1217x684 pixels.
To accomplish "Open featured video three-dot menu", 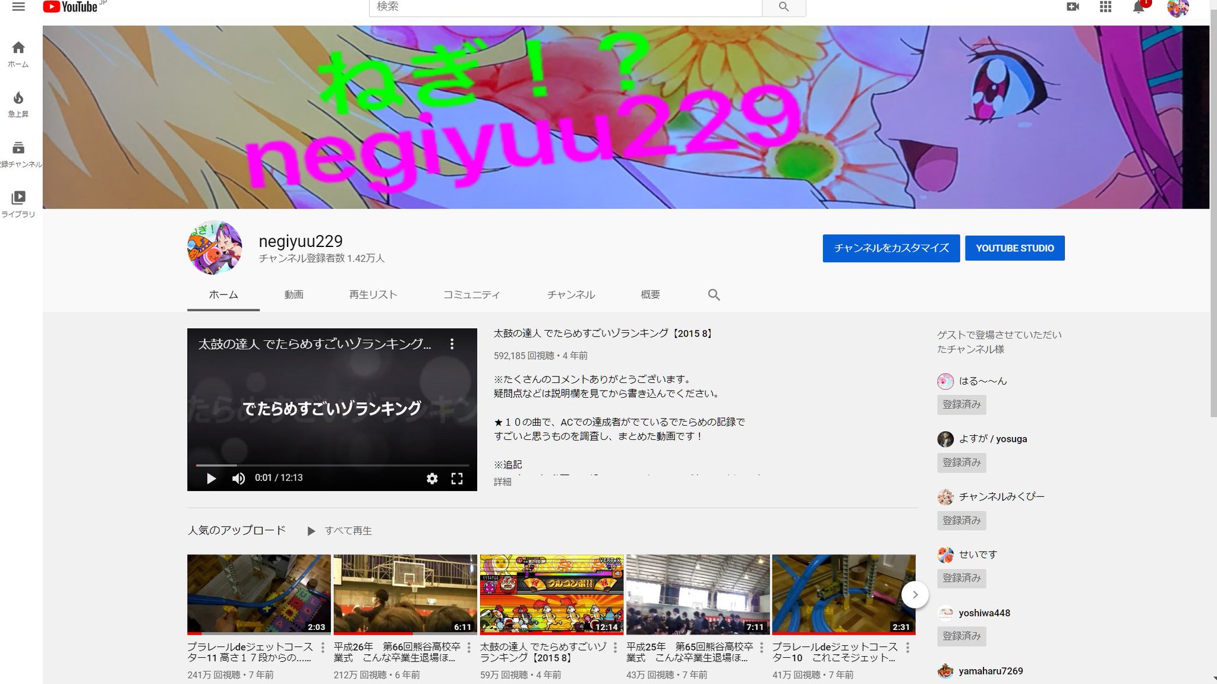I will click(x=452, y=344).
